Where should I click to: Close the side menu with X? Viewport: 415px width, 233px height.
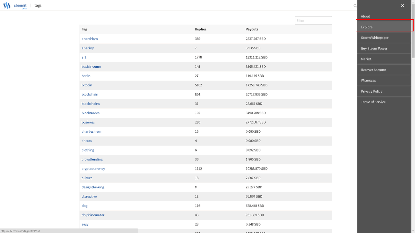pos(402,6)
